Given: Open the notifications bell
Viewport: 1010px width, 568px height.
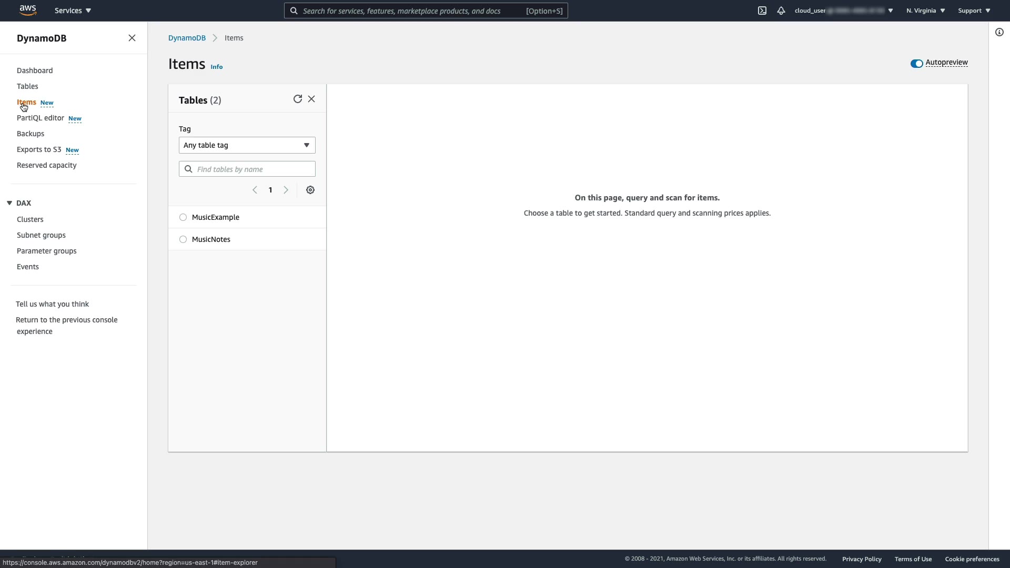Looking at the screenshot, I should (781, 11).
